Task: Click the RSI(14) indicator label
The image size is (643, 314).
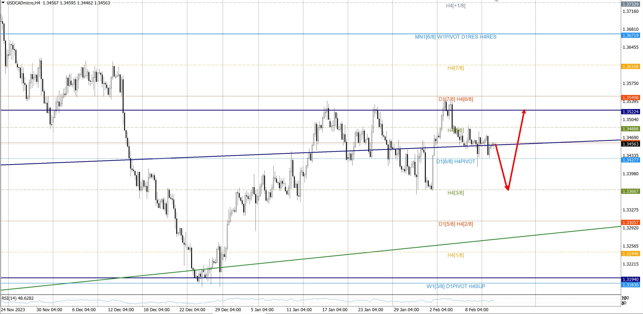Action: tap(18, 298)
